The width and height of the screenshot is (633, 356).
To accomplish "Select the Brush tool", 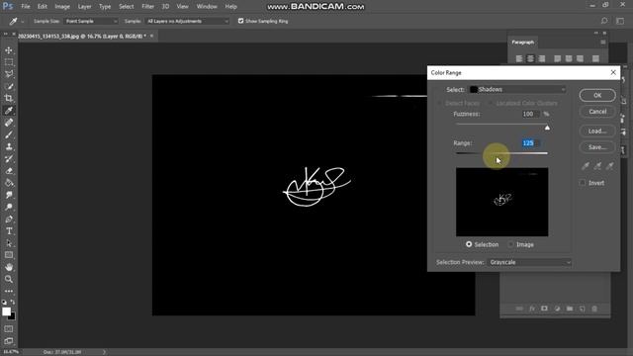I will (x=9, y=134).
